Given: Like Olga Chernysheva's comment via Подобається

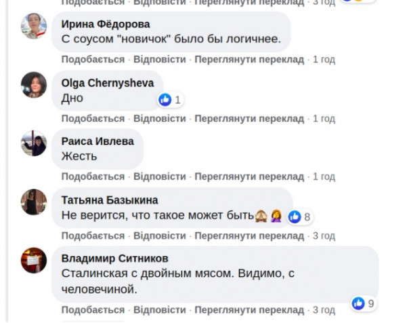Looking at the screenshot, I should pos(93,118).
